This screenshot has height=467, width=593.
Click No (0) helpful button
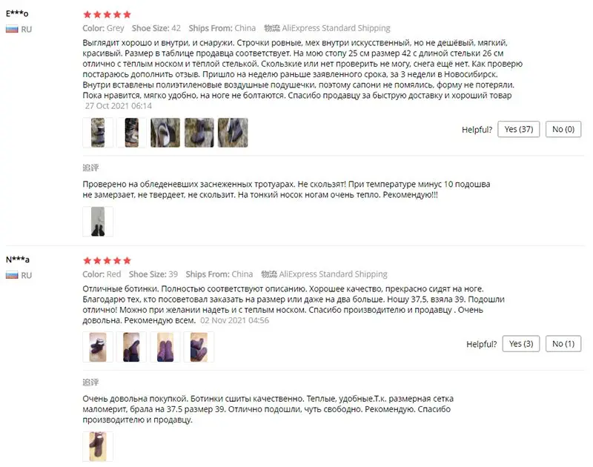coord(563,129)
